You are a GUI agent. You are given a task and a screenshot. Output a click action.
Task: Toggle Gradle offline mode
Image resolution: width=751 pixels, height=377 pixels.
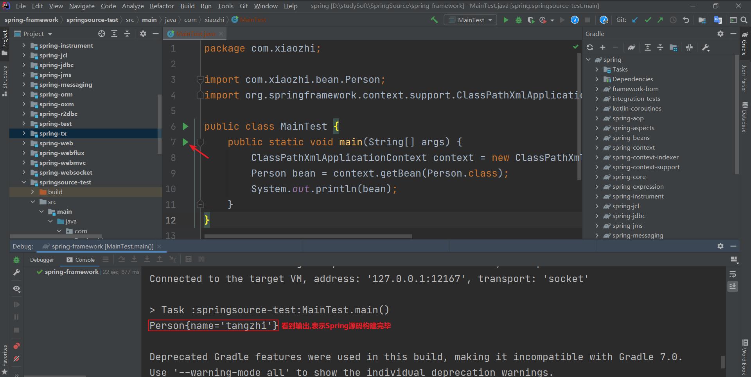click(689, 47)
